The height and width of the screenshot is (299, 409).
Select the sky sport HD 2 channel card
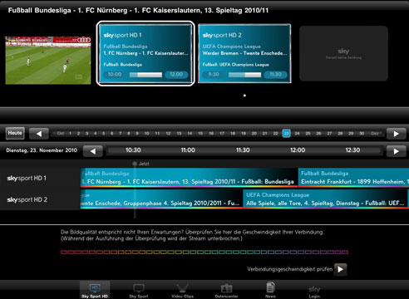point(244,53)
